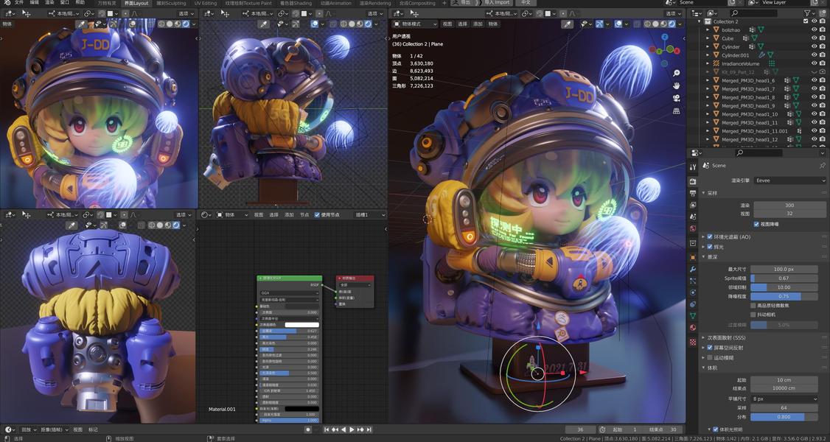Click the zoom magnifier viewport gizmo

(676, 73)
